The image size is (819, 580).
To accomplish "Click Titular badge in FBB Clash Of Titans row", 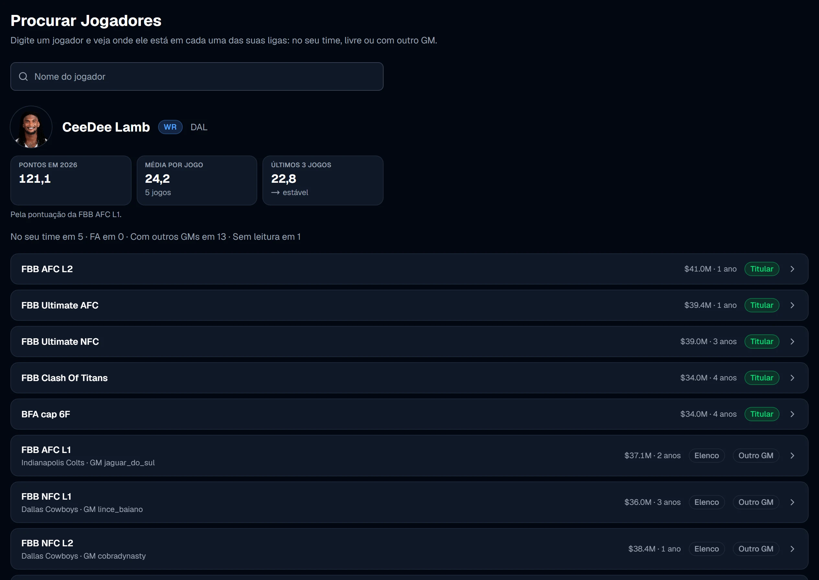I will coord(762,378).
